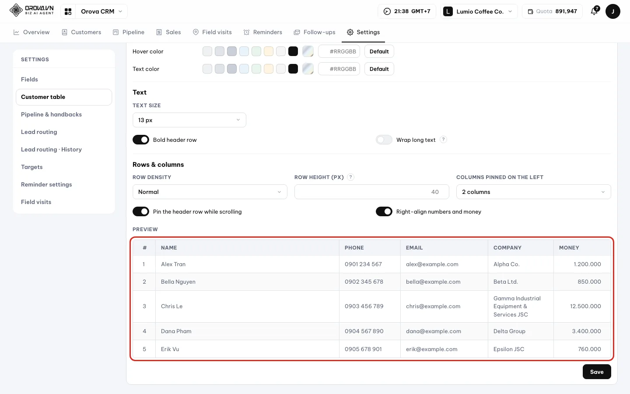Image resolution: width=630 pixels, height=394 pixels.
Task: Click the Follow-ups icon
Action: [x=297, y=32]
